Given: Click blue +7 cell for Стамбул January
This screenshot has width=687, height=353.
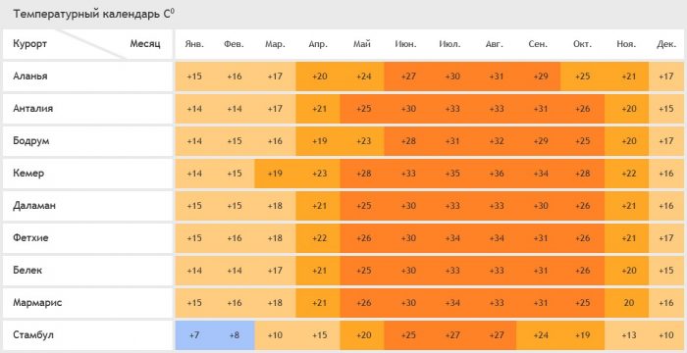Looking at the screenshot, I should click(194, 335).
